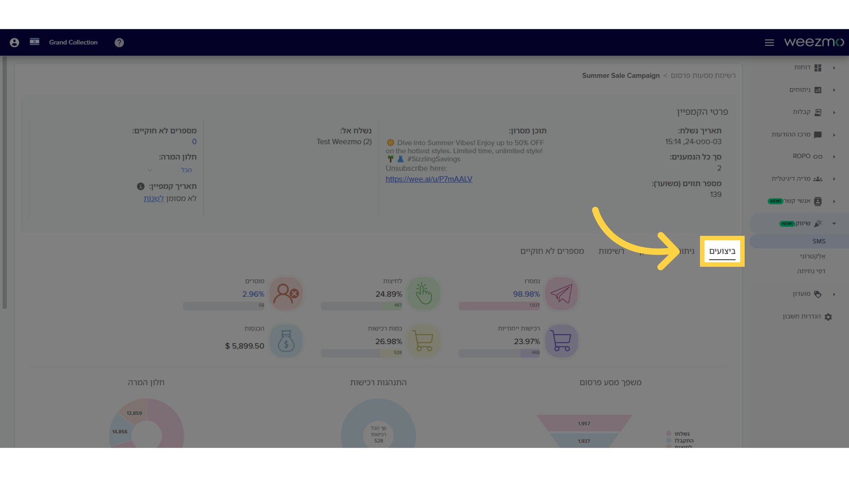Viewport: 849px width, 477px height.
Task: Open the user account profile icon
Action: click(x=14, y=42)
